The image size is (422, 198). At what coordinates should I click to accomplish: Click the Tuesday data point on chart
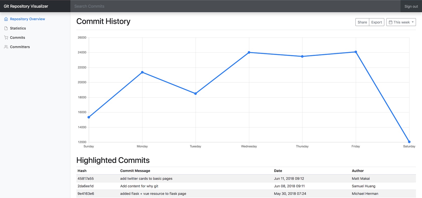[195, 94]
